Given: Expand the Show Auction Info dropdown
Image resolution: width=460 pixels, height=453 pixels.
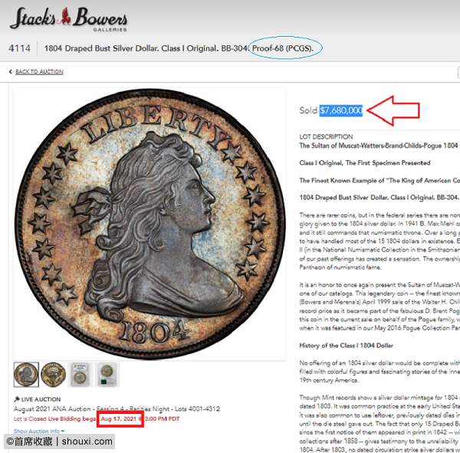Looking at the screenshot, I should point(39,431).
